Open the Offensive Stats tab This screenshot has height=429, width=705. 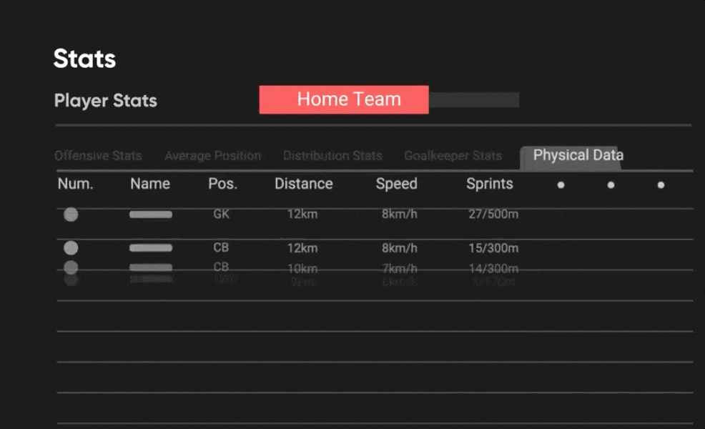coord(98,156)
